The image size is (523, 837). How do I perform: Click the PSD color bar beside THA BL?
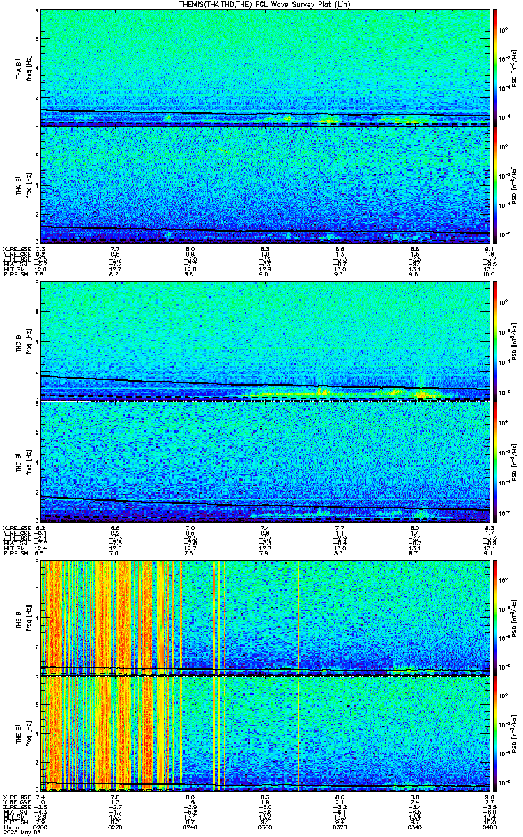(x=495, y=68)
